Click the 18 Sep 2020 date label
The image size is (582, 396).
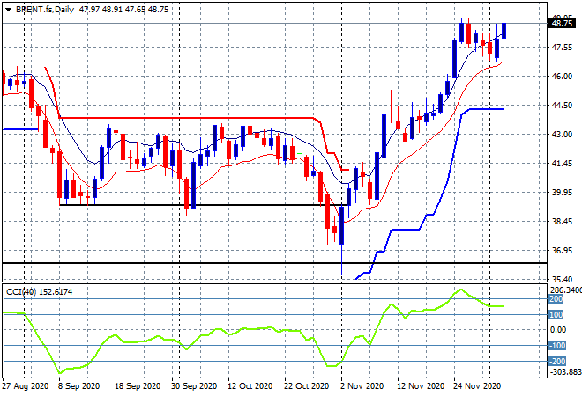pyautogui.click(x=138, y=386)
